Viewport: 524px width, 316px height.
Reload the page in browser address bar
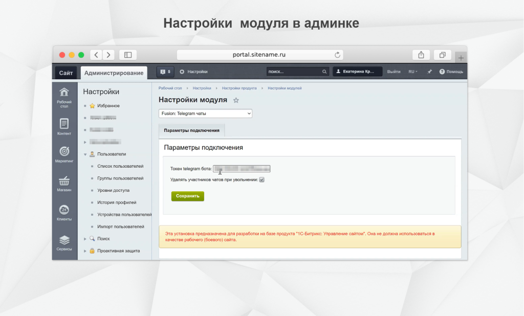[338, 55]
